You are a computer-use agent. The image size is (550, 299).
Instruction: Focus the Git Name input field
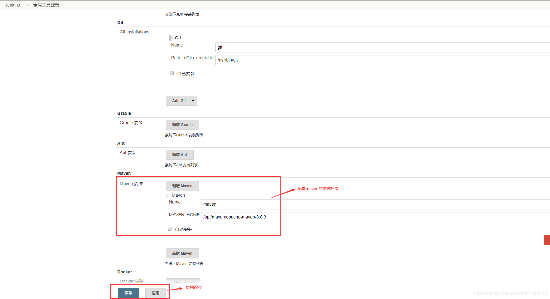click(383, 47)
